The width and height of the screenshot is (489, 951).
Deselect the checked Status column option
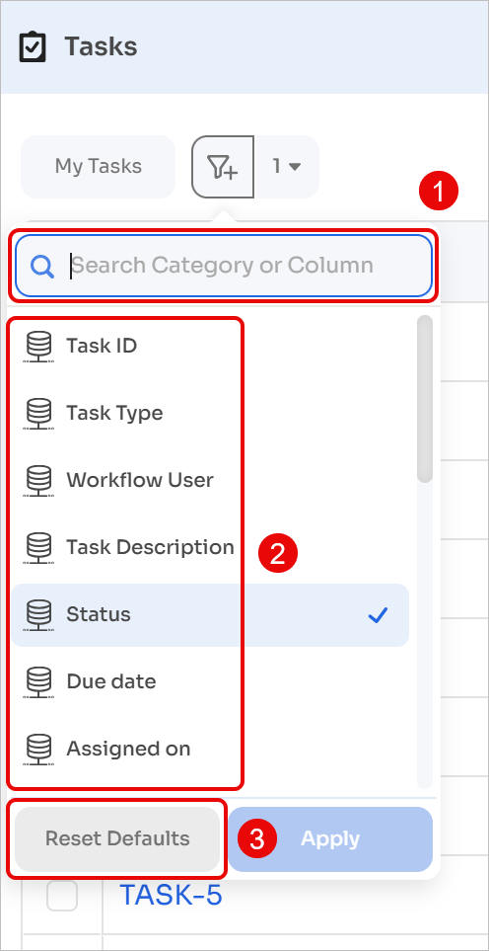pyautogui.click(x=210, y=615)
